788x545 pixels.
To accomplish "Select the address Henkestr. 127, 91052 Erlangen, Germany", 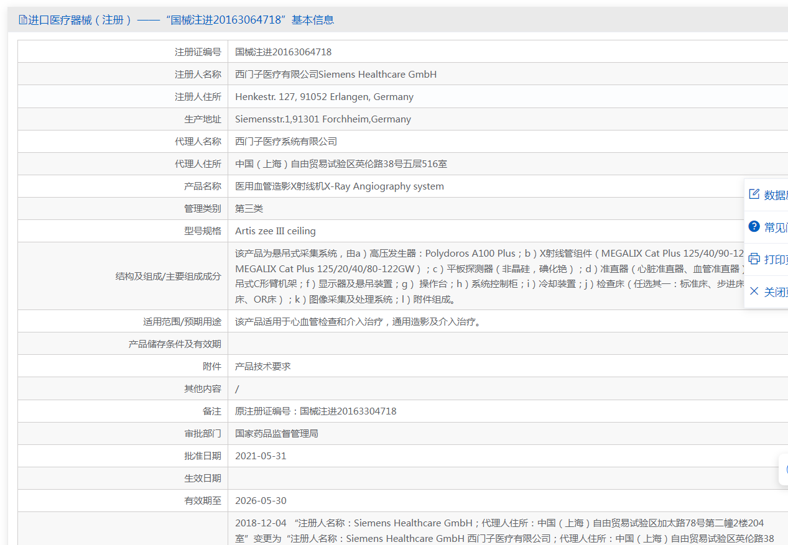I will point(324,97).
